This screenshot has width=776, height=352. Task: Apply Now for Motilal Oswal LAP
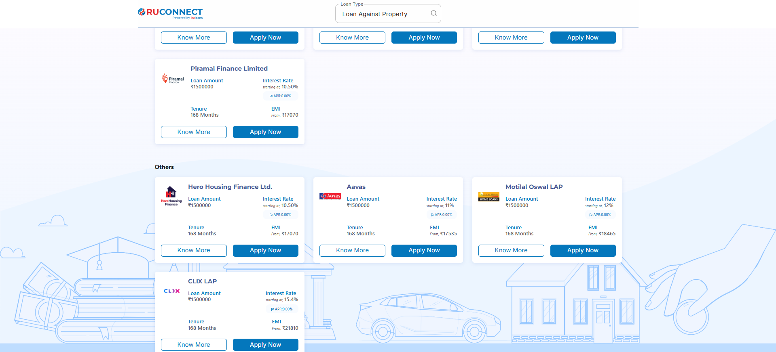pos(583,250)
